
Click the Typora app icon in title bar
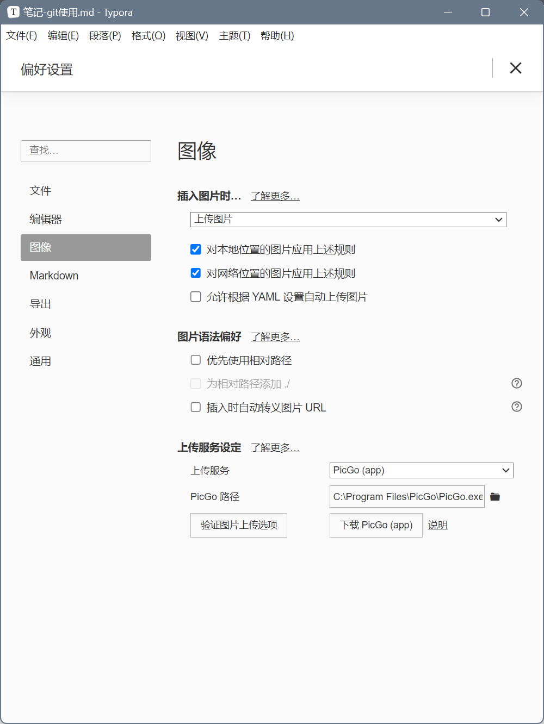[x=13, y=12]
